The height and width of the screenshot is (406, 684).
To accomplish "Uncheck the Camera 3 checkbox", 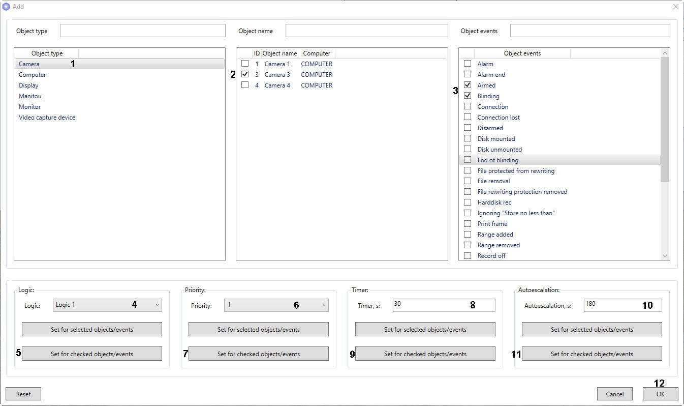I will (x=245, y=74).
